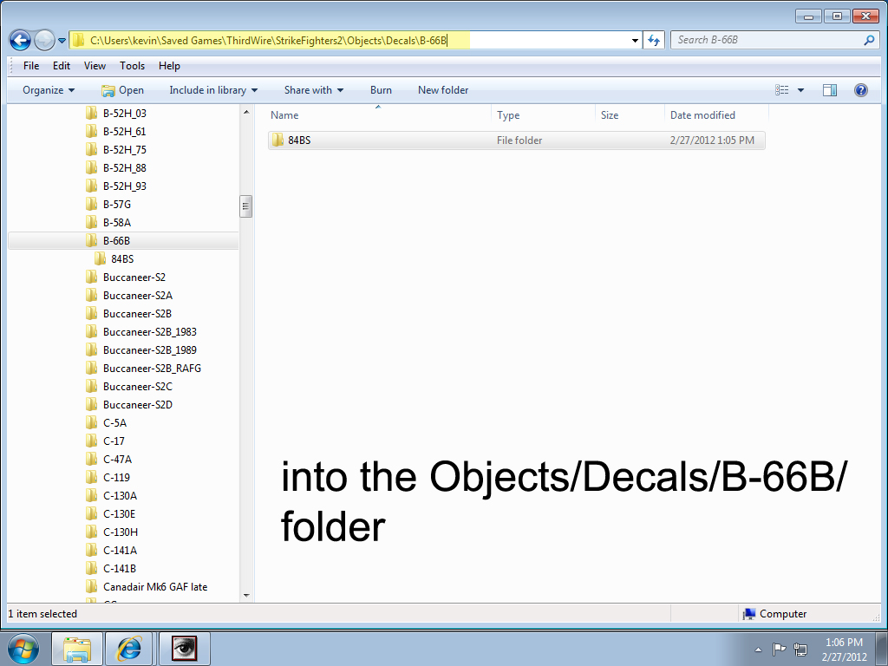Select B-58A folder in tree

[x=117, y=223]
